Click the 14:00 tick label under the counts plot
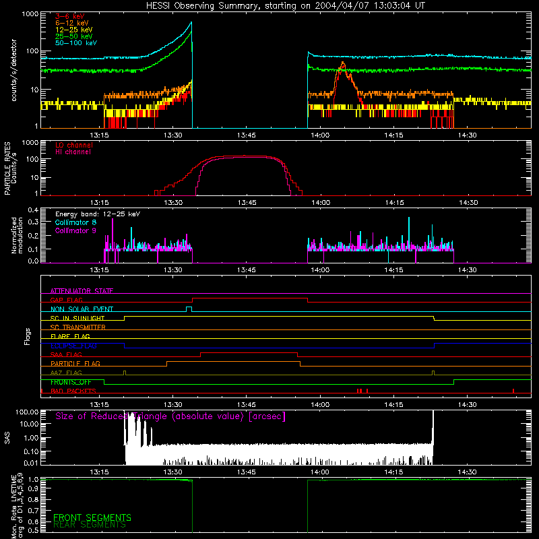The width and height of the screenshot is (539, 539). pyautogui.click(x=320, y=135)
